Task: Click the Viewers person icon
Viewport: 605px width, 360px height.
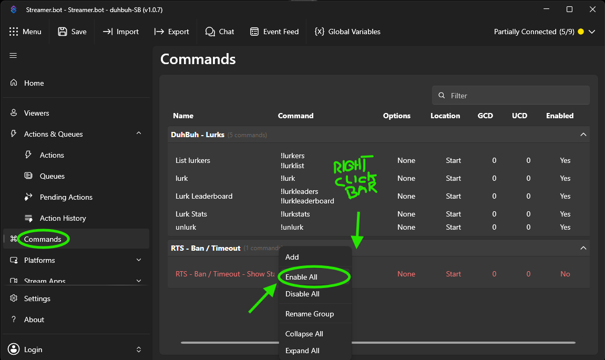Action: [x=14, y=112]
